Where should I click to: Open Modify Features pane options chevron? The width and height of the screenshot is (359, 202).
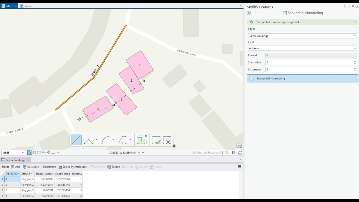tap(349, 7)
